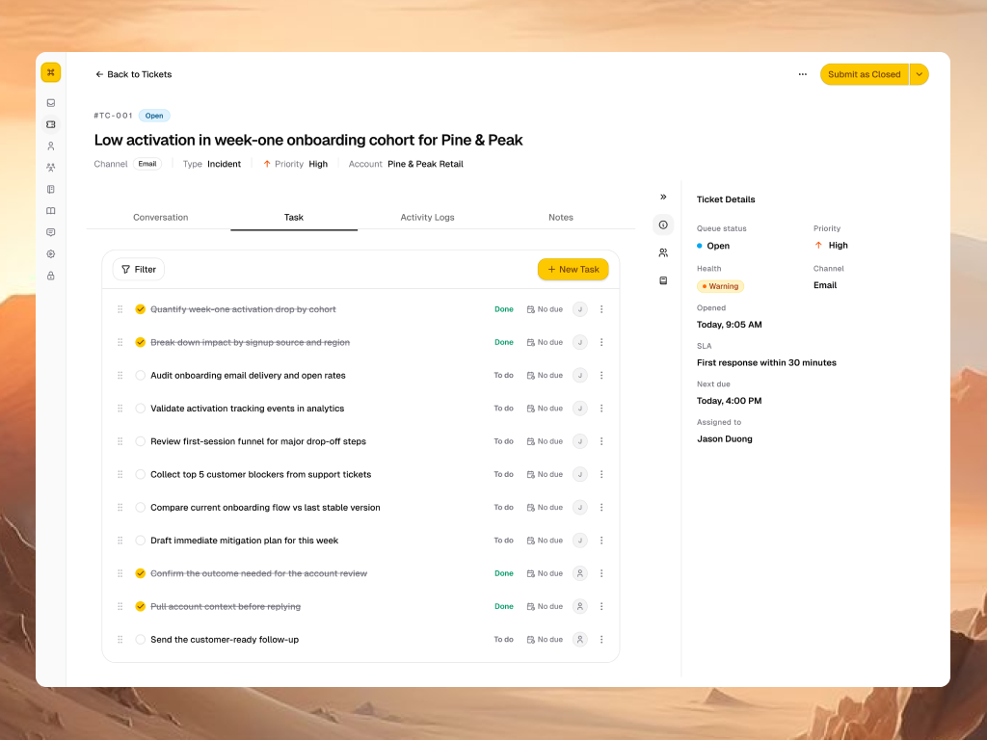The width and height of the screenshot is (987, 740).
Task: Switch to the Activity Logs tab
Action: pyautogui.click(x=427, y=218)
